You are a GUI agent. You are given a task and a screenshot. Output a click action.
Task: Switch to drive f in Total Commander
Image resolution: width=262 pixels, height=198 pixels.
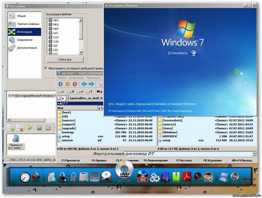click(89, 92)
